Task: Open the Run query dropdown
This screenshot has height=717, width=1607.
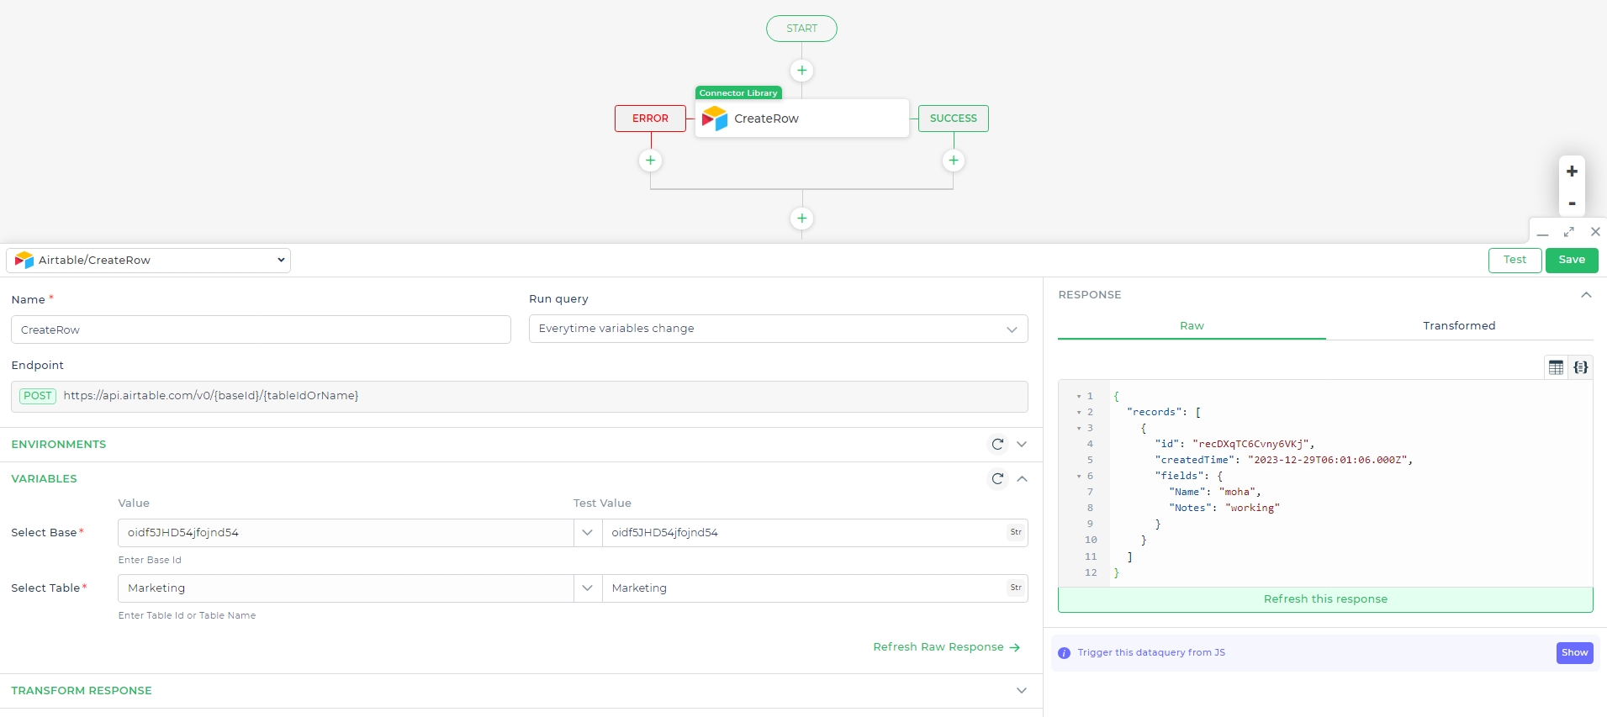Action: click(778, 329)
